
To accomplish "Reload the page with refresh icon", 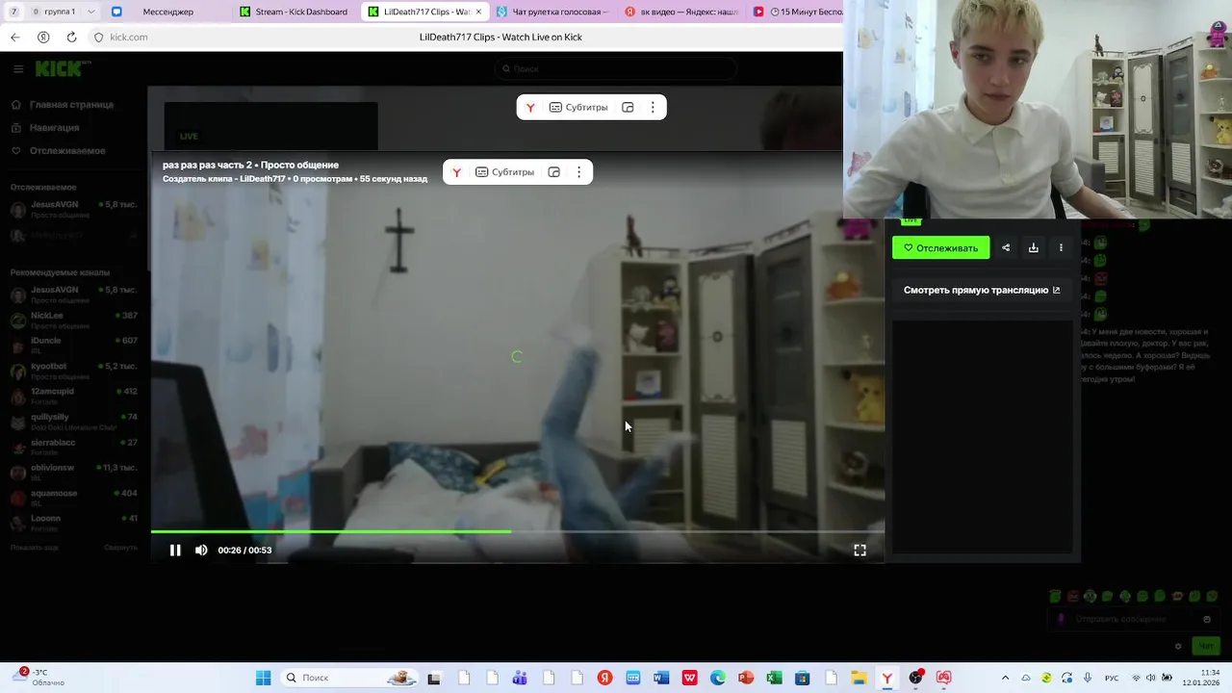I will tap(71, 38).
